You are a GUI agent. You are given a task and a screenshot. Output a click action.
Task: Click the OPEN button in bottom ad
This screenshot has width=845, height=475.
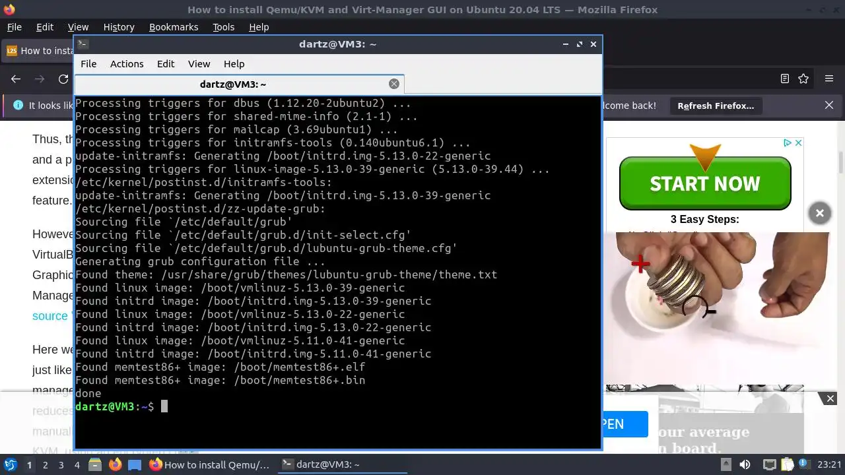(625, 424)
